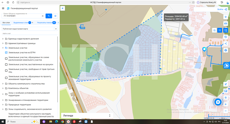Select the ruler measurement tool
The image size is (230, 124).
(x=226, y=23)
